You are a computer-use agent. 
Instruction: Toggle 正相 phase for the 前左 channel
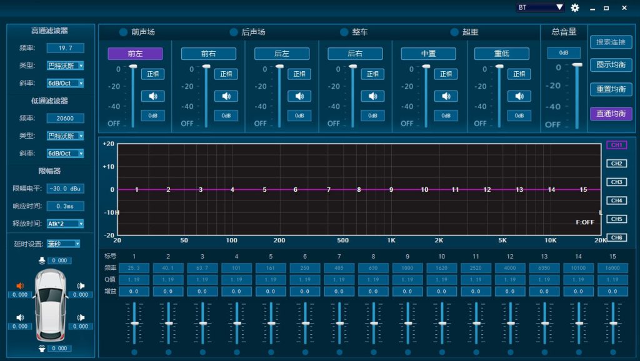click(x=152, y=74)
